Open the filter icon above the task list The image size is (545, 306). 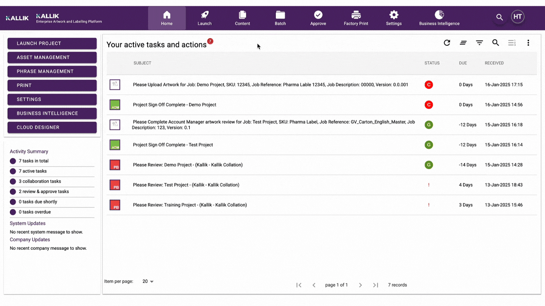coord(479,42)
